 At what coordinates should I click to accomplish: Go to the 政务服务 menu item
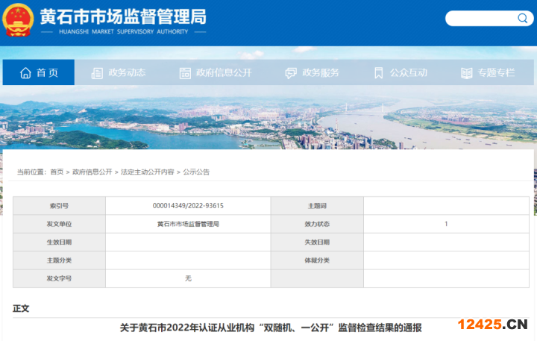point(321,73)
